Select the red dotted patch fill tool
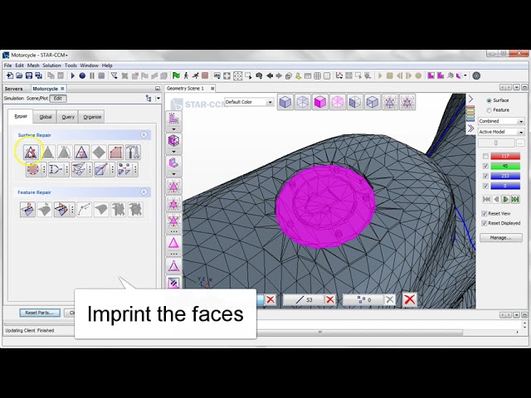 click(x=116, y=153)
